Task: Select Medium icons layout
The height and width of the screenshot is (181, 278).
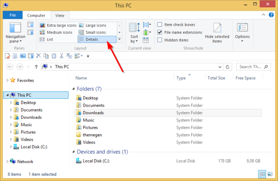Action: pyautogui.click(x=56, y=32)
